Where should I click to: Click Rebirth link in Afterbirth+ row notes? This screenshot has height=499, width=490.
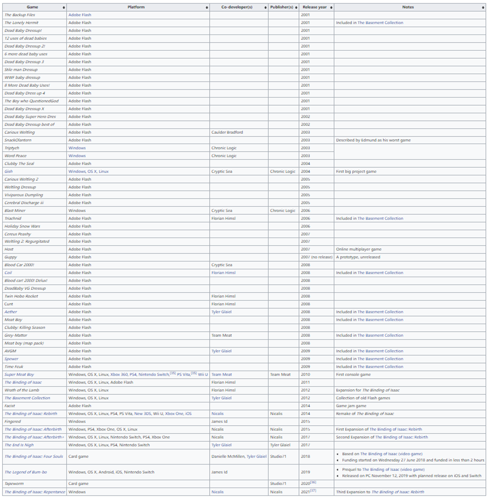coord(402,438)
